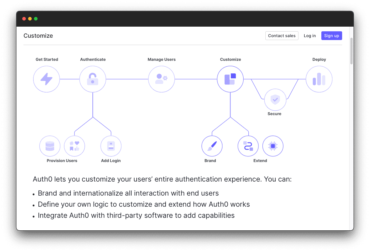This screenshot has height=252, width=370.
Task: Click the Customize squares icon
Action: pyautogui.click(x=230, y=79)
